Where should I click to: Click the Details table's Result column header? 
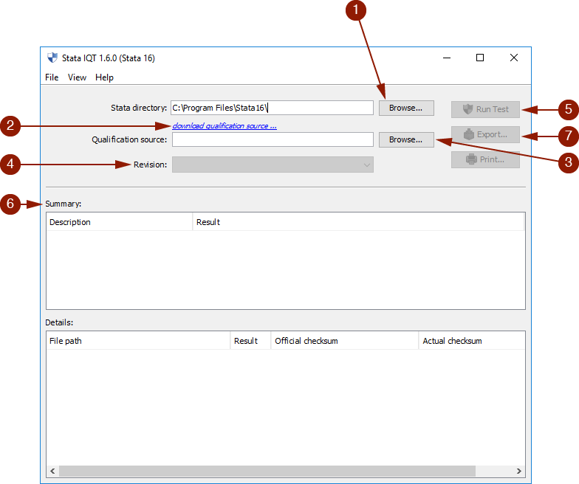[x=251, y=341]
